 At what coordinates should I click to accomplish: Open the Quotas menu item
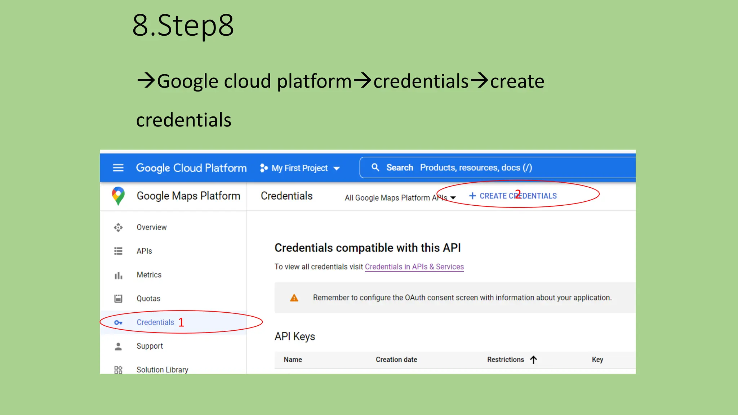coord(148,299)
